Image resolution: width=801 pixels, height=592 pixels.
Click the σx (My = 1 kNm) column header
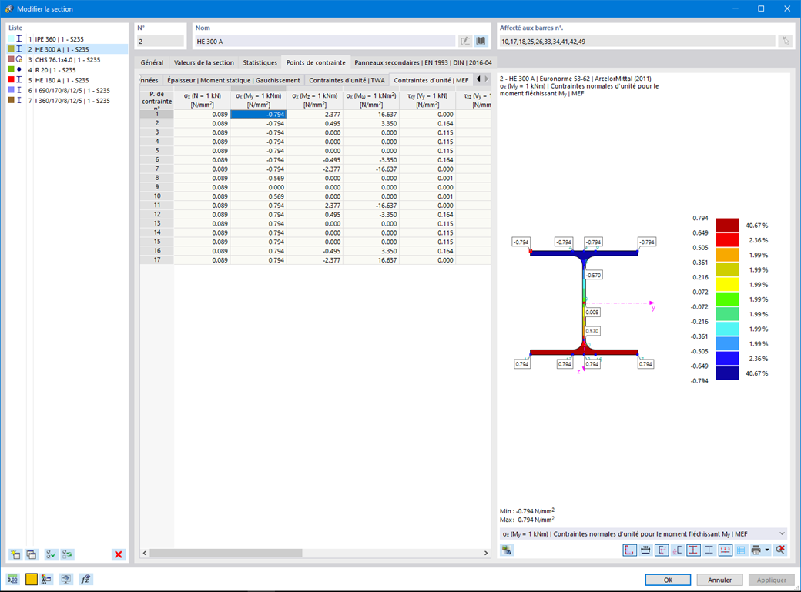(x=259, y=100)
